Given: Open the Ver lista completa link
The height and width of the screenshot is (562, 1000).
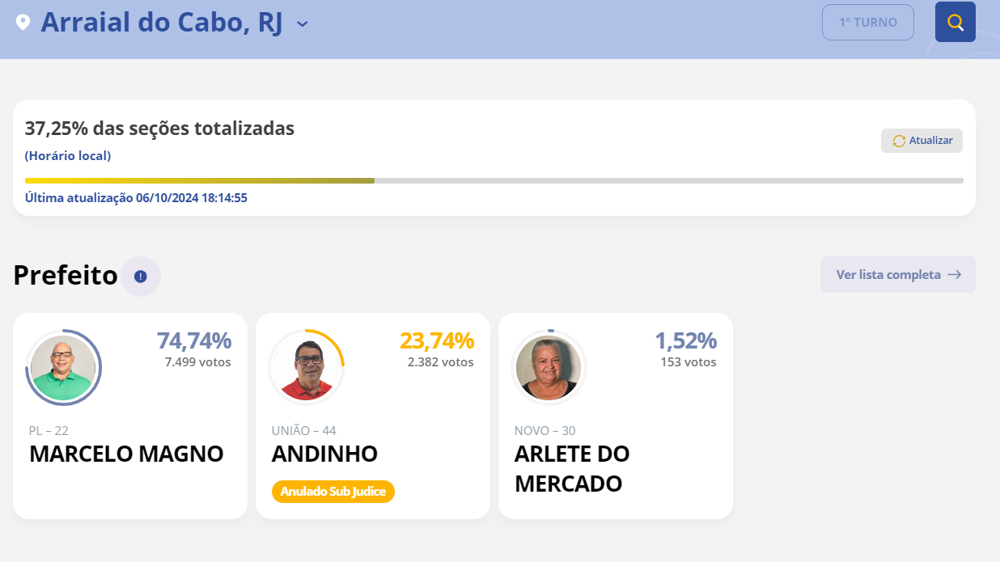Looking at the screenshot, I should pyautogui.click(x=888, y=275).
